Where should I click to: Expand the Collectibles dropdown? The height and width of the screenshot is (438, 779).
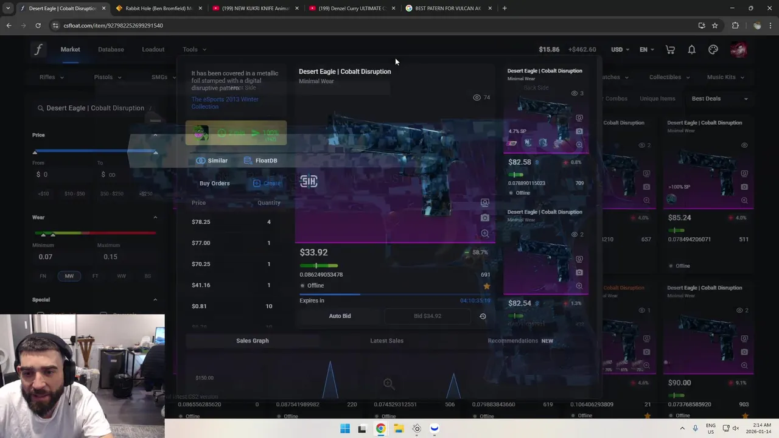tap(669, 77)
